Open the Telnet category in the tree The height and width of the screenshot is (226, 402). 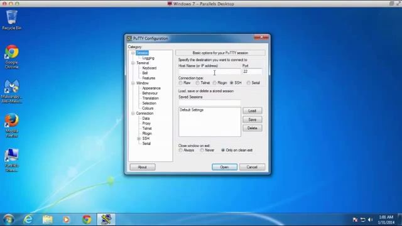point(147,128)
